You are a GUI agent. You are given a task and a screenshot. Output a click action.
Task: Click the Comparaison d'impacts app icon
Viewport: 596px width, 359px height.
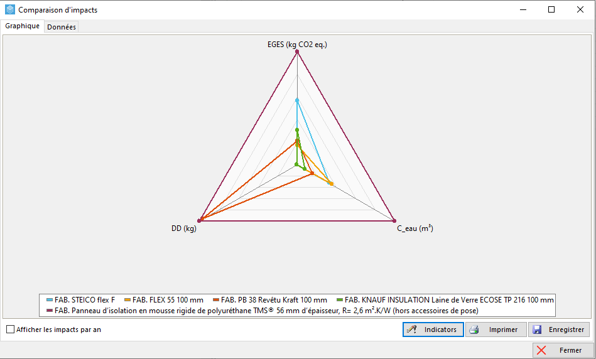[x=10, y=9]
